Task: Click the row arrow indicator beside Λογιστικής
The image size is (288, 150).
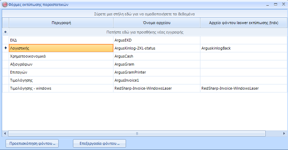Action: pyautogui.click(x=5, y=48)
